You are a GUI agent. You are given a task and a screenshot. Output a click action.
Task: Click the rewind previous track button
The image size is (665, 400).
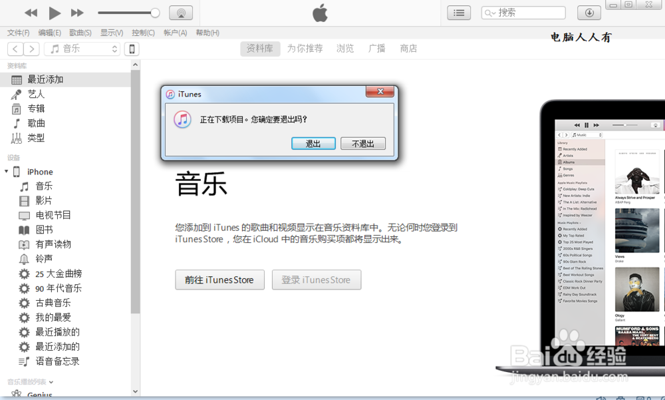tap(31, 13)
